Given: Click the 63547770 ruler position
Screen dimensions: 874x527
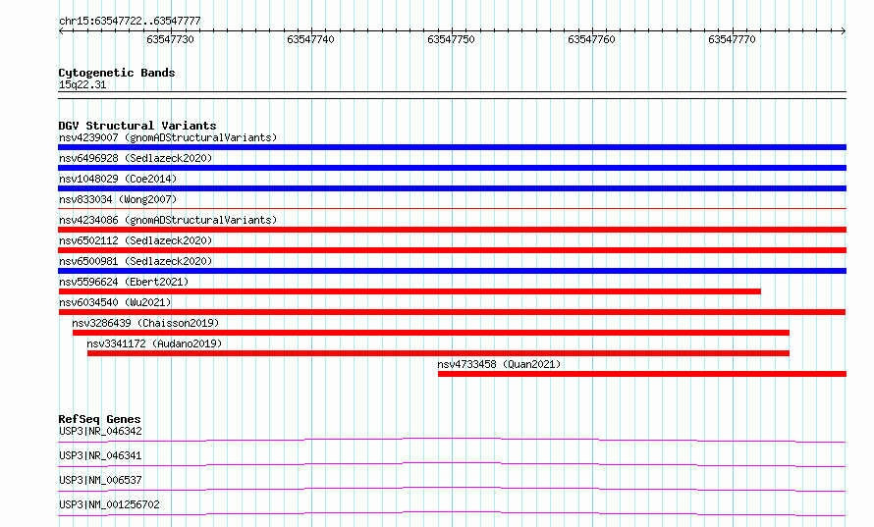Looking at the screenshot, I should click(x=732, y=39).
